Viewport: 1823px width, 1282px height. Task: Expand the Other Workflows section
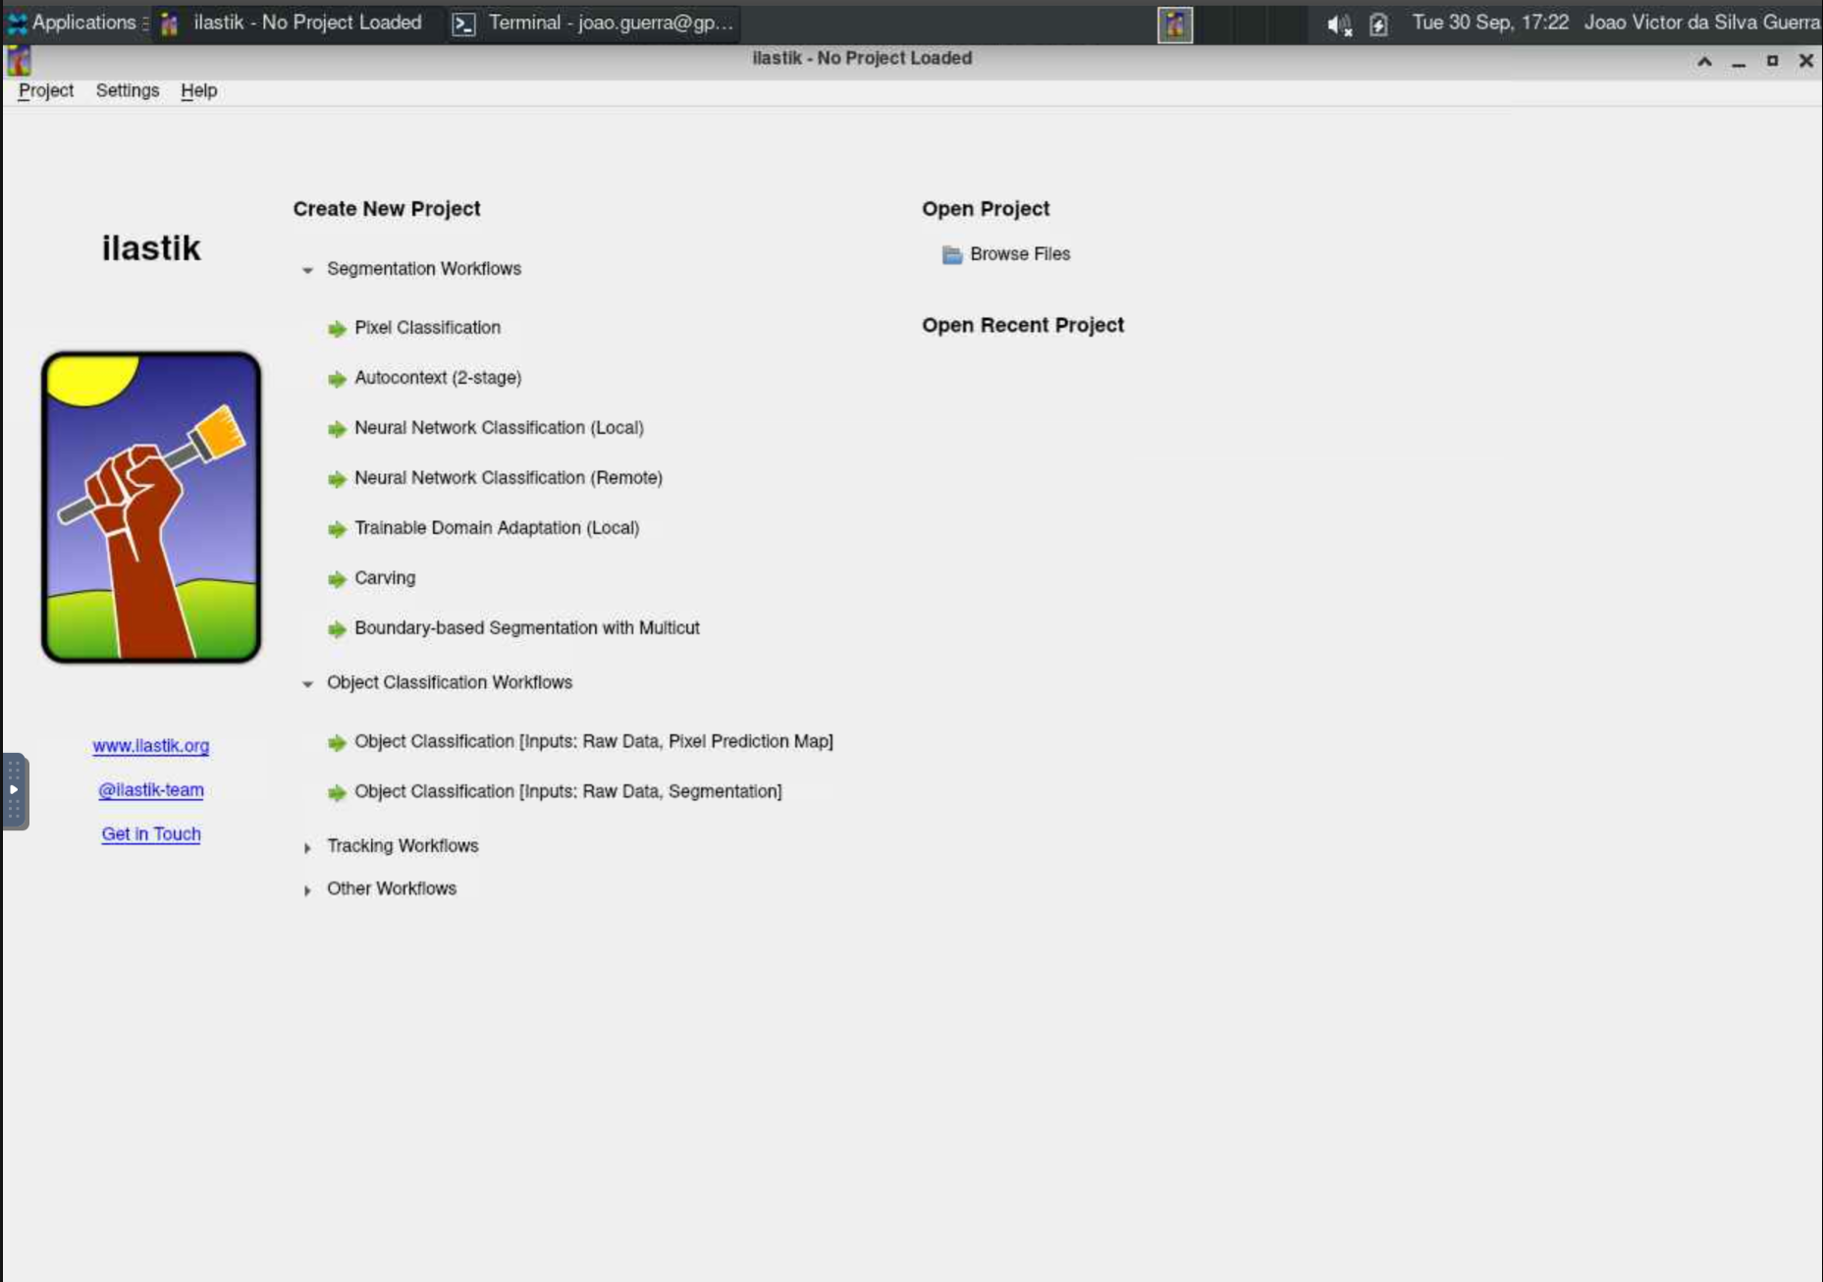307,890
